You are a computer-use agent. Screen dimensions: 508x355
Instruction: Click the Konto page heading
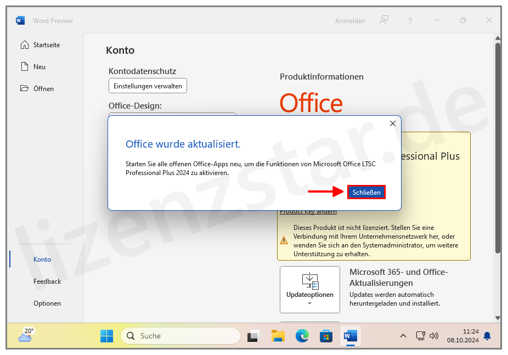pos(120,50)
